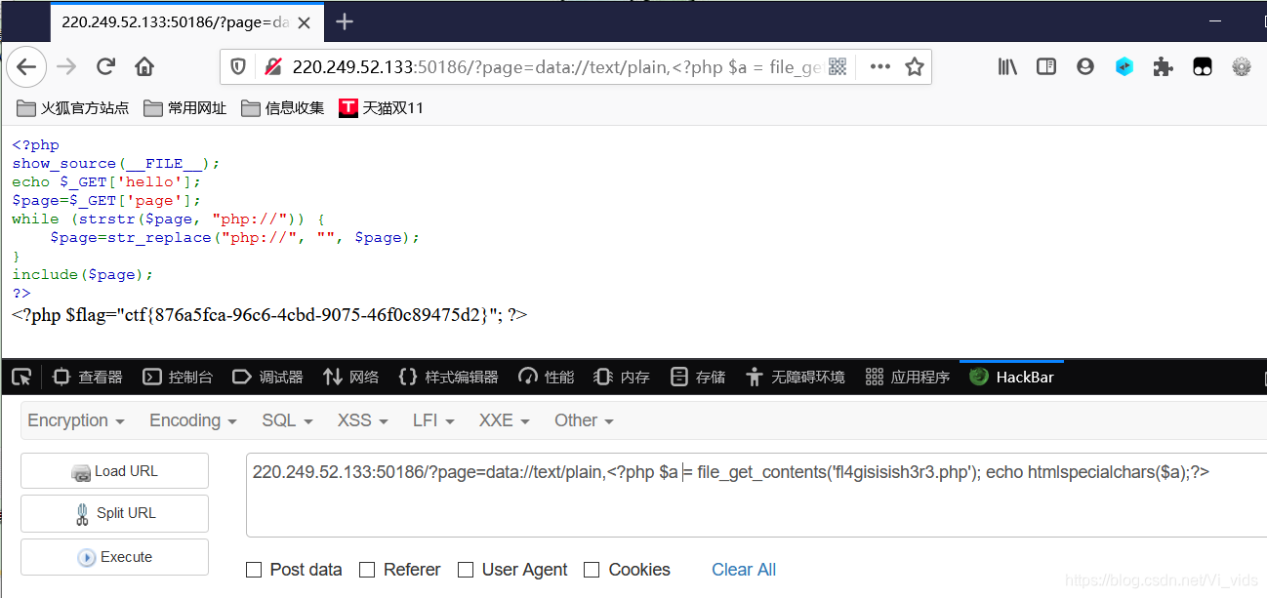Open the 火狐官方站点 bookmark folder
This screenshot has width=1267, height=598.
click(73, 107)
